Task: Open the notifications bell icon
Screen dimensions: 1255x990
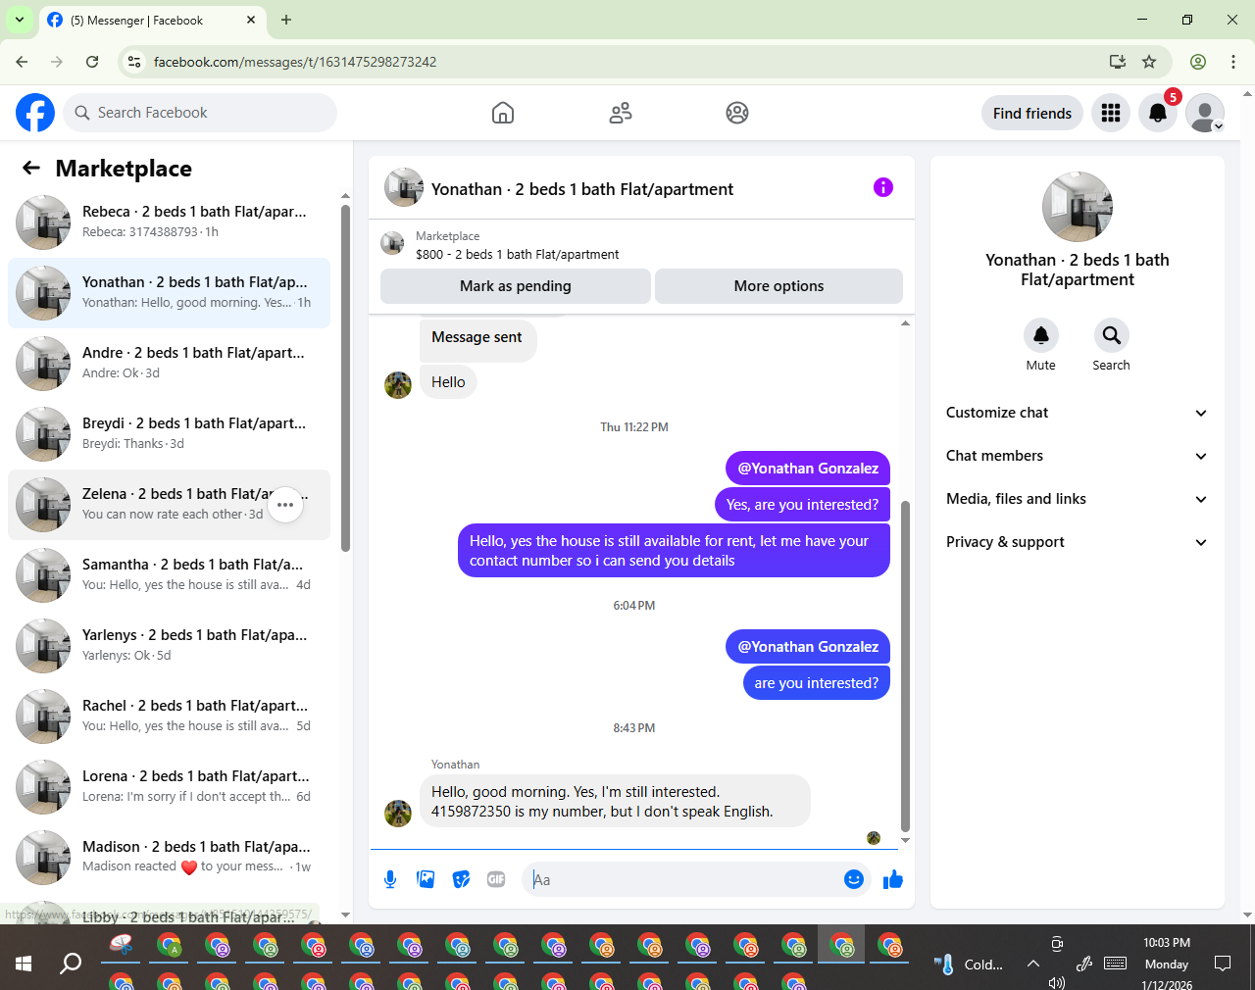Action: [1158, 113]
